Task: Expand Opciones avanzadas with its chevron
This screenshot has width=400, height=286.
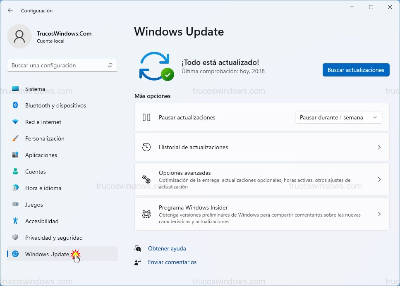Action: tap(379, 179)
